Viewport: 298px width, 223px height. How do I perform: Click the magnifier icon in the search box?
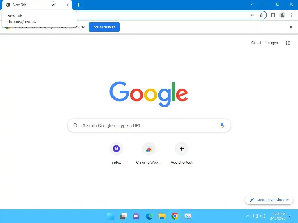click(75, 125)
